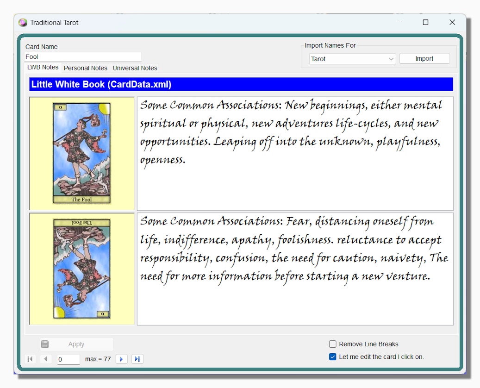
Task: Go to the first card
Action: (x=30, y=359)
